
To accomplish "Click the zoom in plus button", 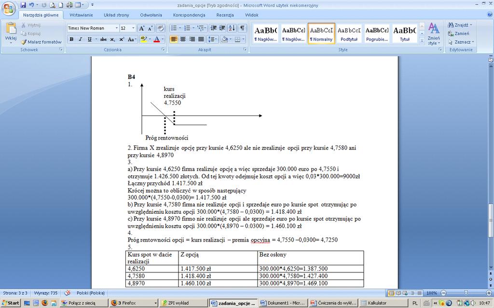I will [x=489, y=293].
